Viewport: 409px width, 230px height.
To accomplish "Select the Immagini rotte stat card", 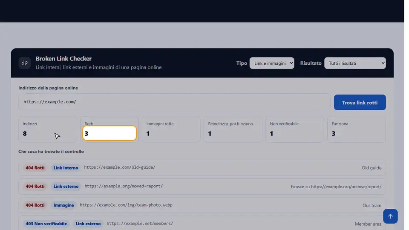I will click(171, 129).
